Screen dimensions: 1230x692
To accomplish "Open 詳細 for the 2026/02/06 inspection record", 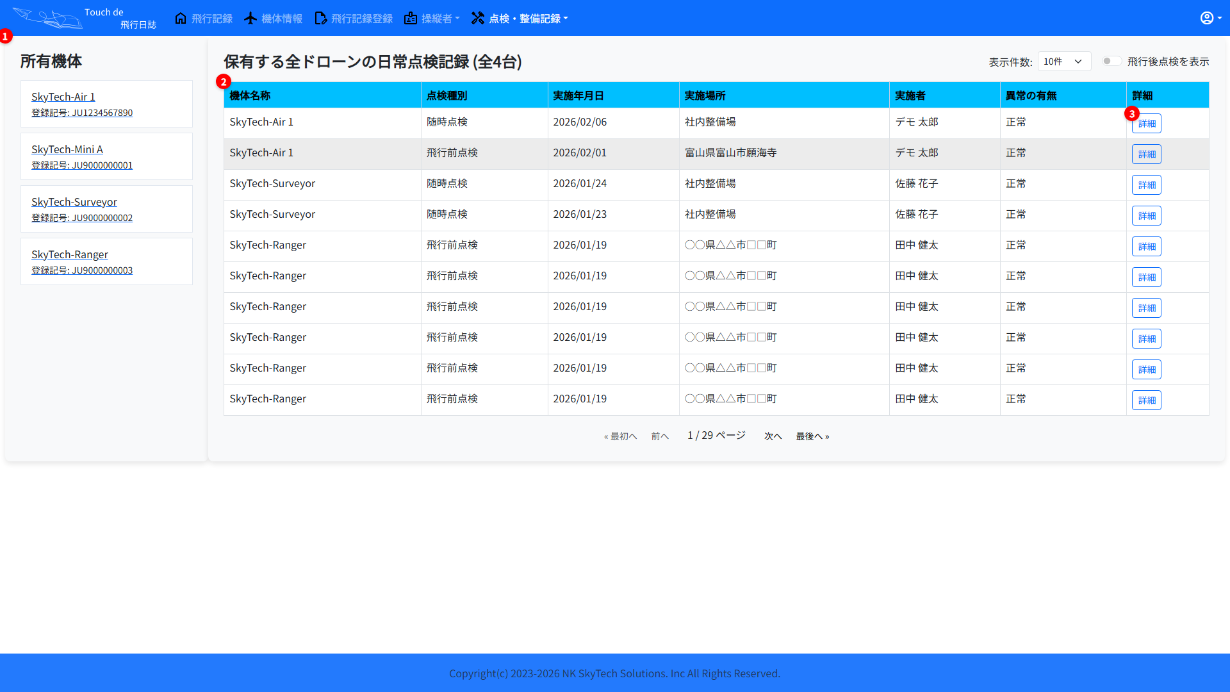I will (1147, 123).
